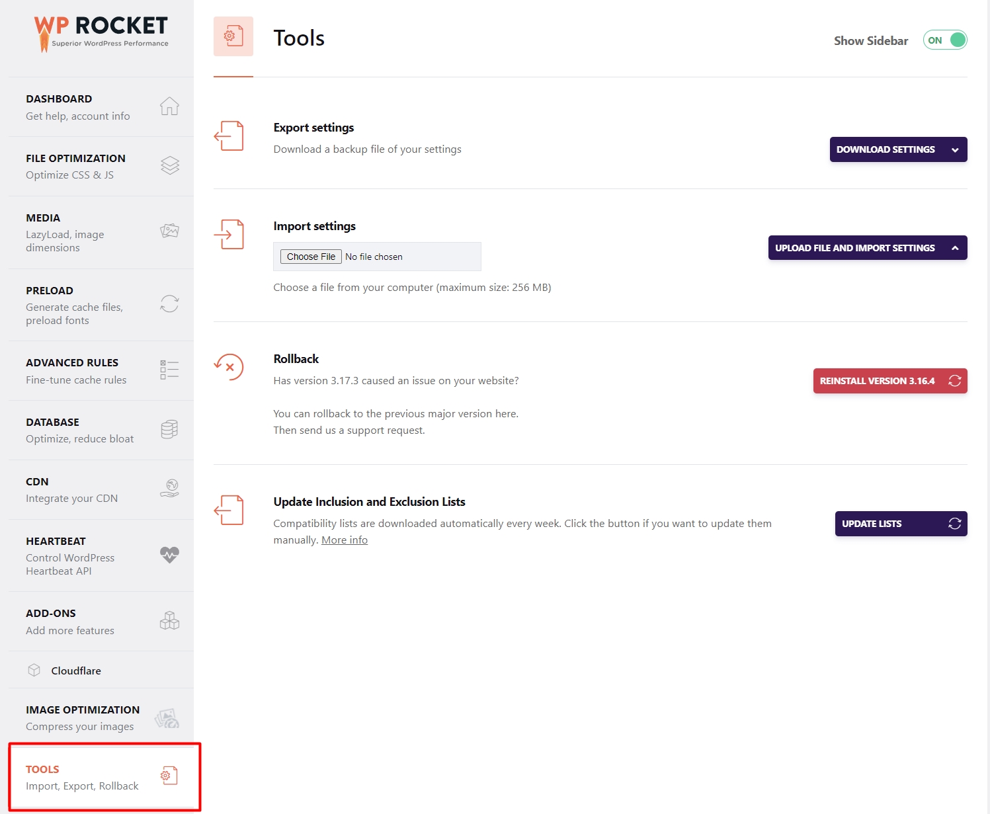Click the Import settings file icon
The width and height of the screenshot is (990, 814).
tap(229, 234)
